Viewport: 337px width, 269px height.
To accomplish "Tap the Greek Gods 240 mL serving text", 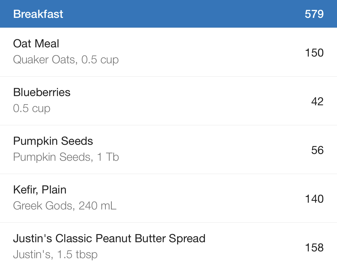I will [65, 206].
